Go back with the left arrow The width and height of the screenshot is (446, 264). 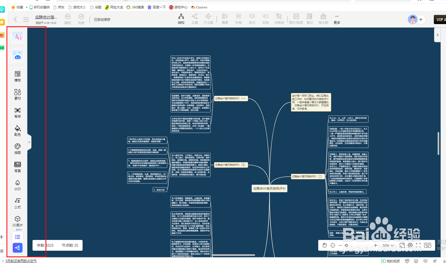(15, 20)
